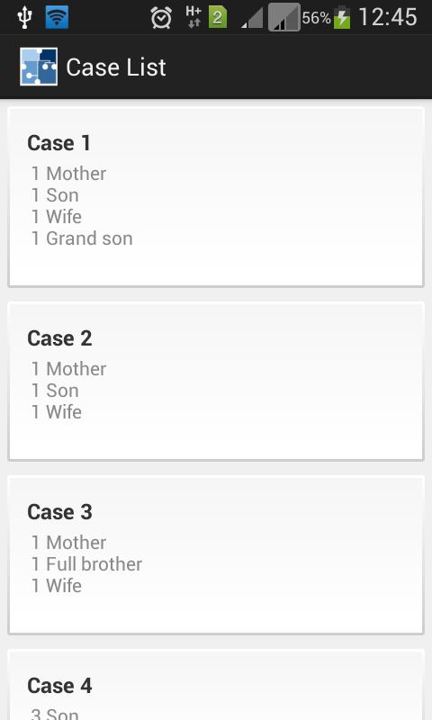Open the Case 4 card

[x=216, y=685]
